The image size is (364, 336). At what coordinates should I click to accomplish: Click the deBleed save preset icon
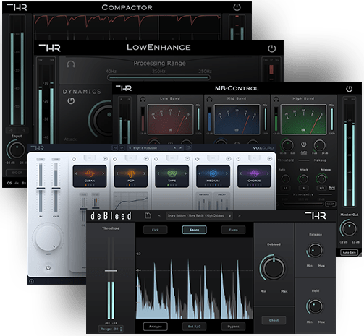(x=148, y=215)
